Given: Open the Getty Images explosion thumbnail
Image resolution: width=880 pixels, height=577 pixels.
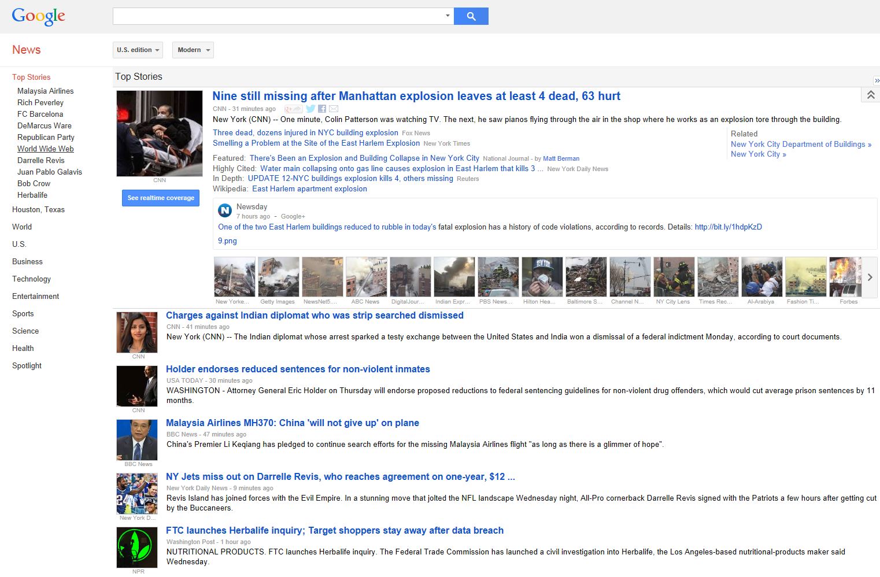Looking at the screenshot, I should coord(279,277).
